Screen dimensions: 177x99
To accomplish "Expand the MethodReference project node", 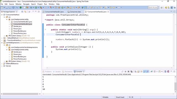I will [x=2, y=64].
